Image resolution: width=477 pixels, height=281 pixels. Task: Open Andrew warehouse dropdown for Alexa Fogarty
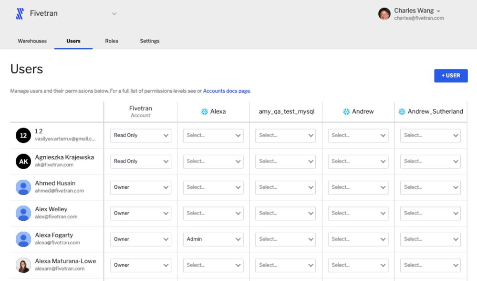coord(358,239)
